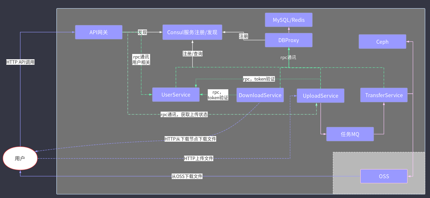Click the DBProxy node

[289, 40]
